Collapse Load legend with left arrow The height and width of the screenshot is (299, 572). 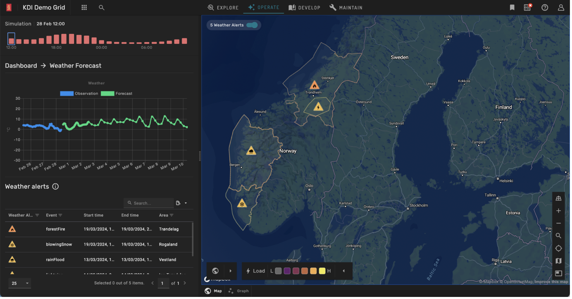[x=344, y=272]
